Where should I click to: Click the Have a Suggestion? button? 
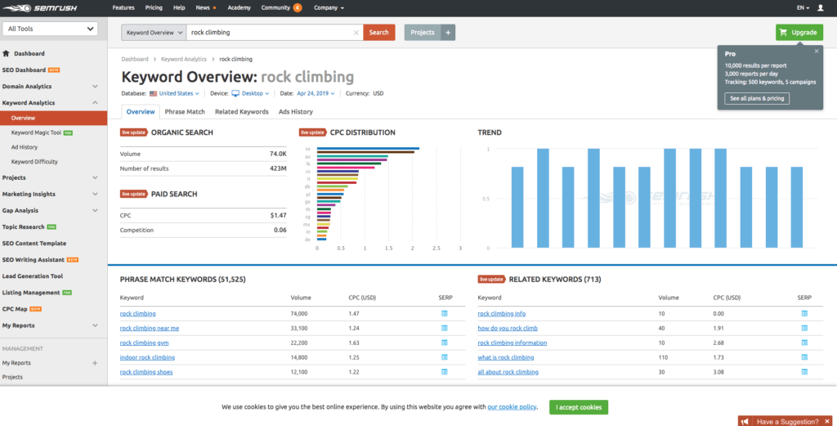[x=787, y=422]
